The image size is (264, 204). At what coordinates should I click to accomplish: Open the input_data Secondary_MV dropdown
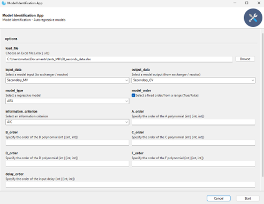(x=67, y=80)
